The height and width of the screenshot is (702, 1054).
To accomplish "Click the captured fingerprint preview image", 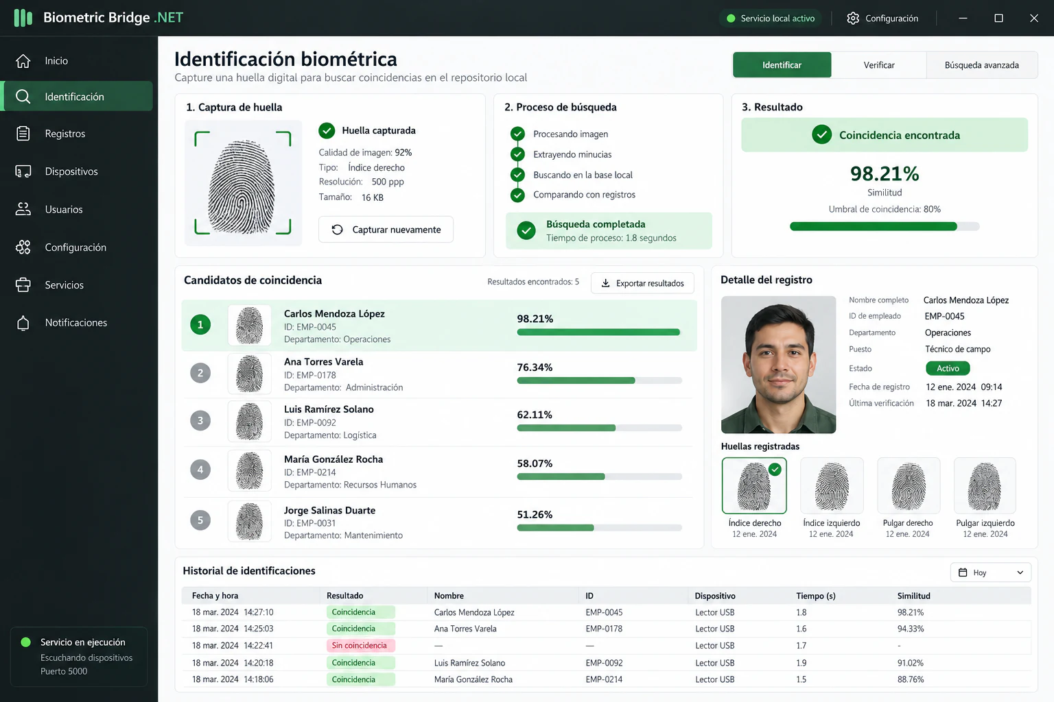I will (243, 183).
